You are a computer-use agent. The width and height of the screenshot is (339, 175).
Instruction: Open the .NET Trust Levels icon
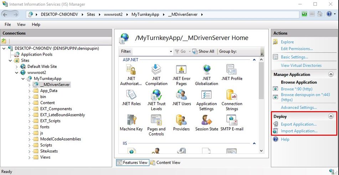pos(156,100)
